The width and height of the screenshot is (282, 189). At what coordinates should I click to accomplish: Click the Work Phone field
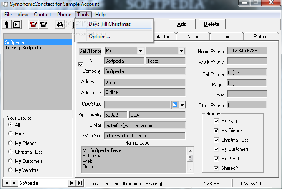[247, 61]
